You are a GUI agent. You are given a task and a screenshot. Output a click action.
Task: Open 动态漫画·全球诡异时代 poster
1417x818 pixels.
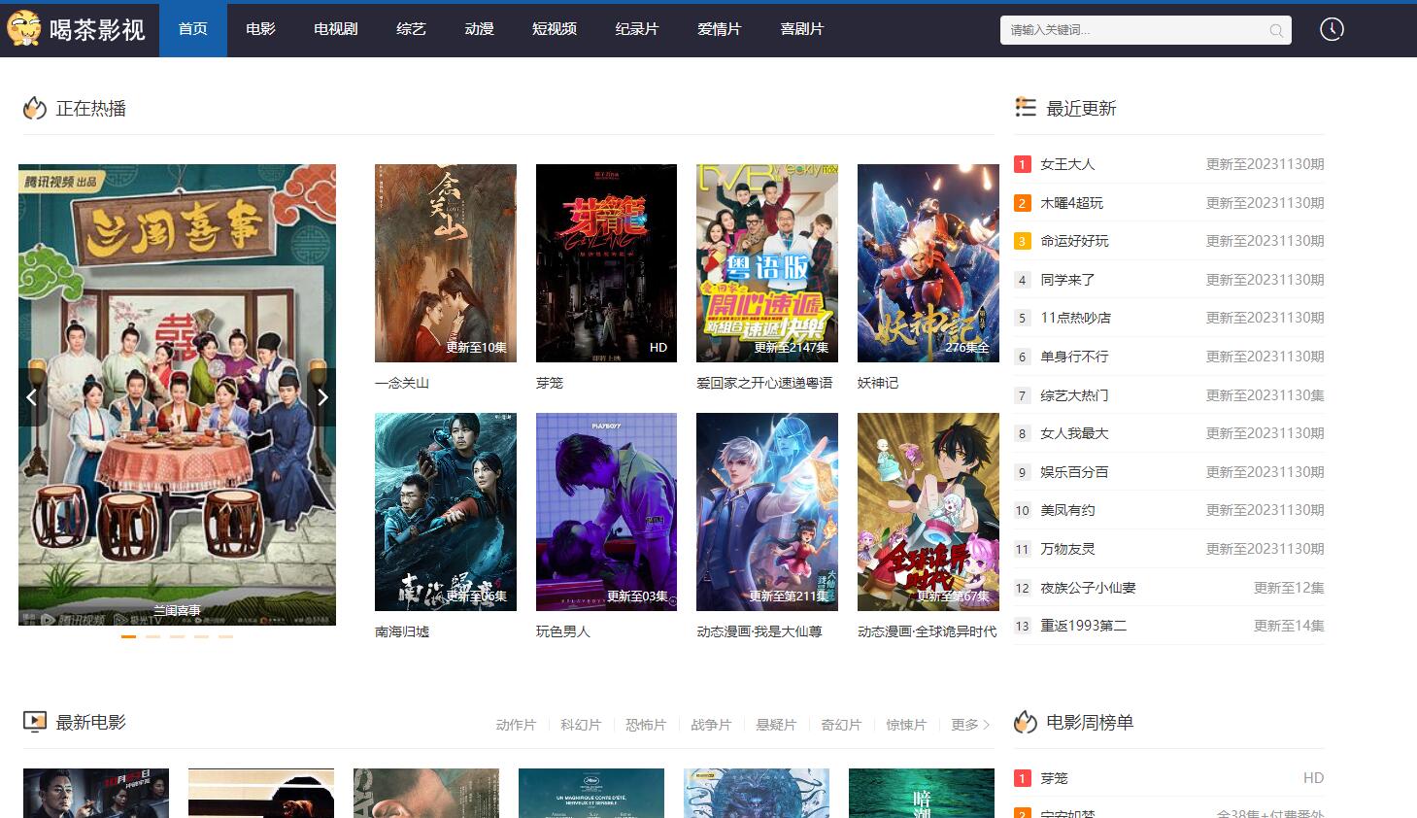(928, 512)
